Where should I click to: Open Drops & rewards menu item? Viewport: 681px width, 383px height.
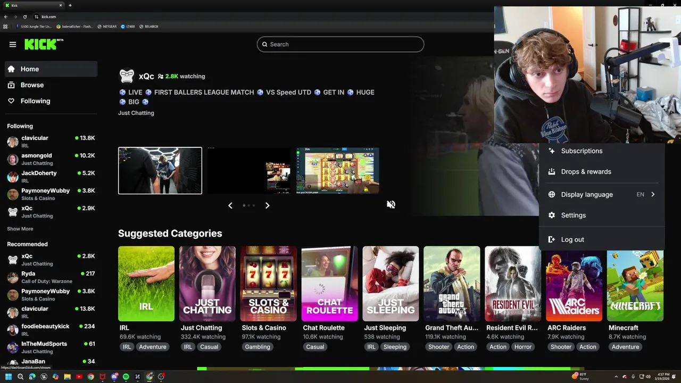(x=602, y=172)
